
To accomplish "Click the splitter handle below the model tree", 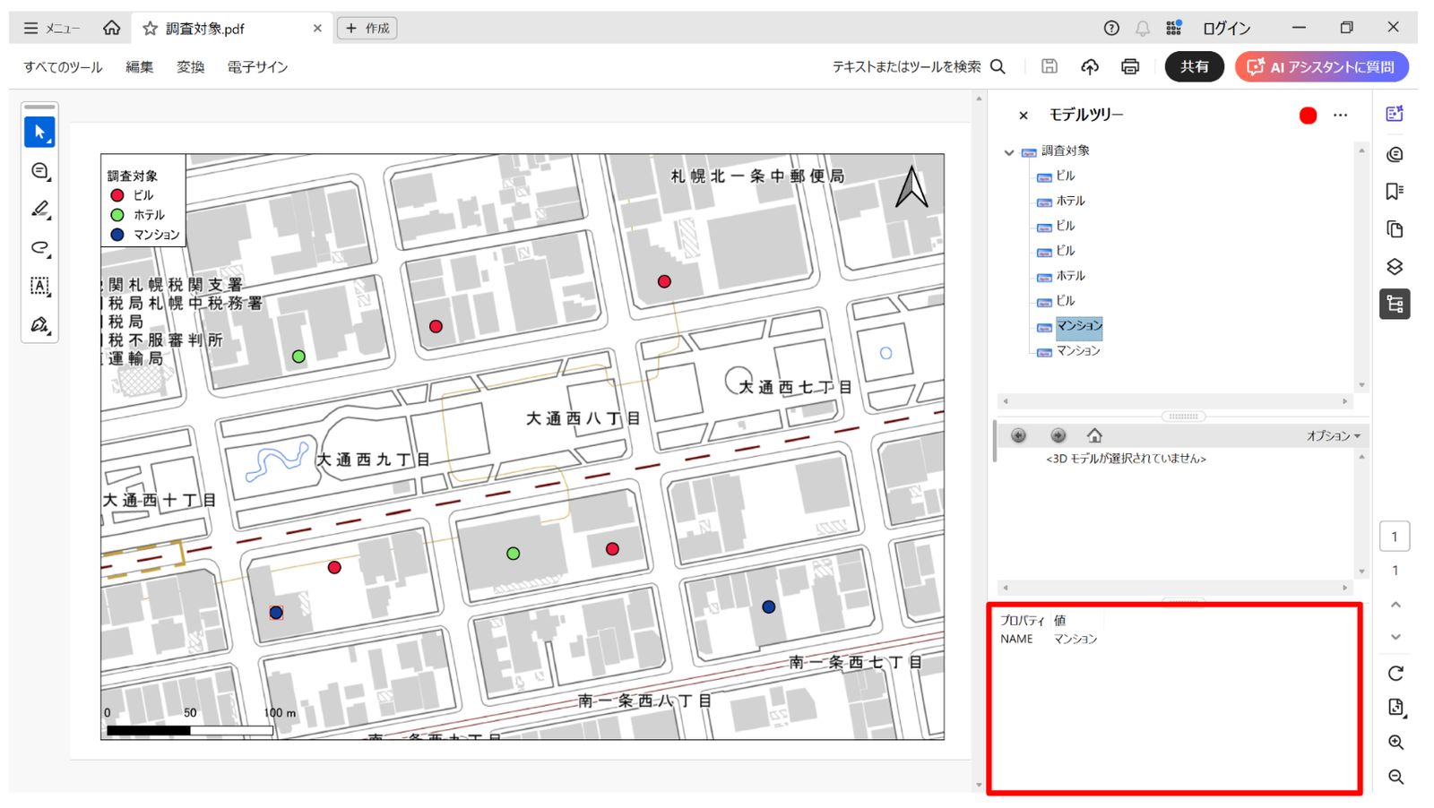I will point(1183,417).
